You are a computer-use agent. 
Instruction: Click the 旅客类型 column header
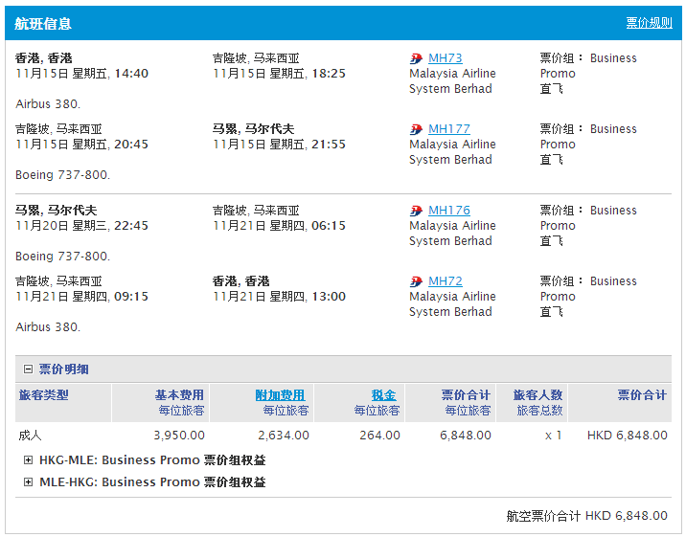43,395
